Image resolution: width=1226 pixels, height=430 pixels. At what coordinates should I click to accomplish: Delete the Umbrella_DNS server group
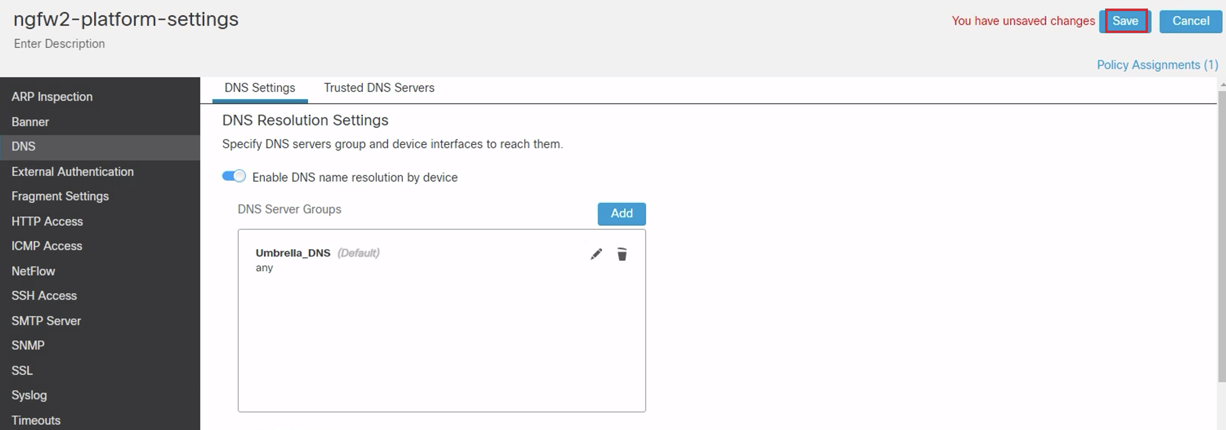(x=622, y=254)
